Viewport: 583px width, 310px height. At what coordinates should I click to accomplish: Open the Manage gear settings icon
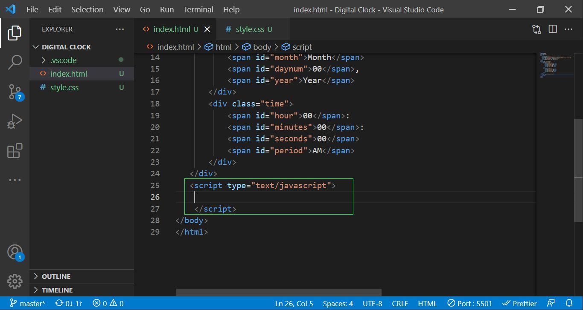(15, 281)
